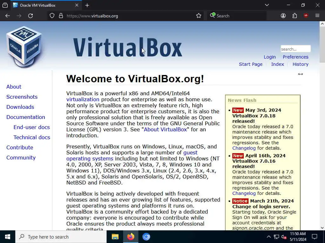
Task: Open the Firefox hamburger menu
Action: pos(317,16)
